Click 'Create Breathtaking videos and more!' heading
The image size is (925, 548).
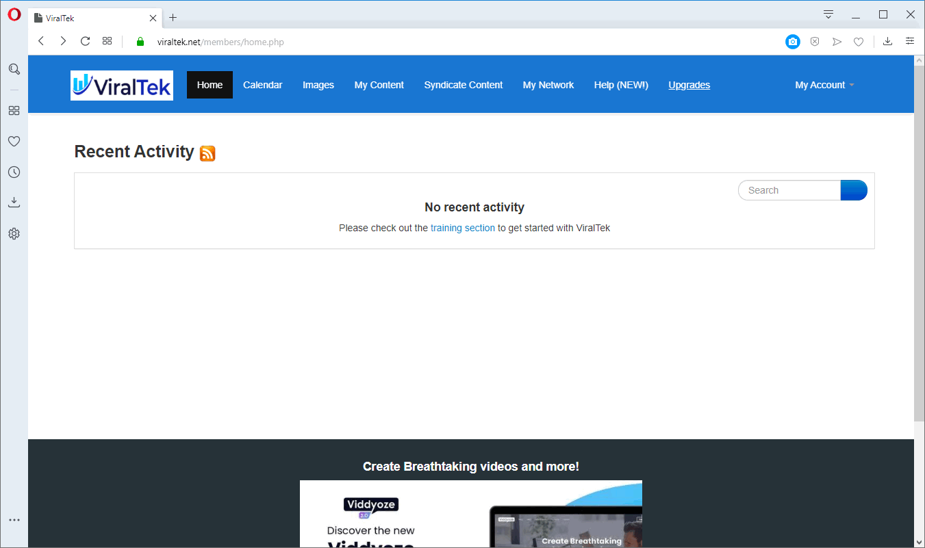click(471, 467)
